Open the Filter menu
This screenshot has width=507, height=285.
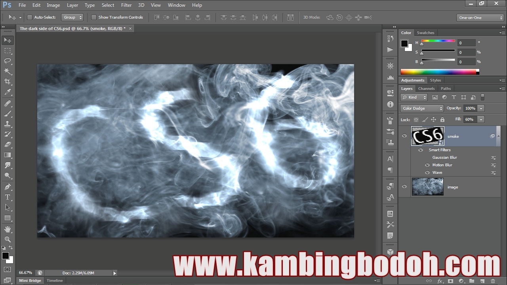pos(126,5)
